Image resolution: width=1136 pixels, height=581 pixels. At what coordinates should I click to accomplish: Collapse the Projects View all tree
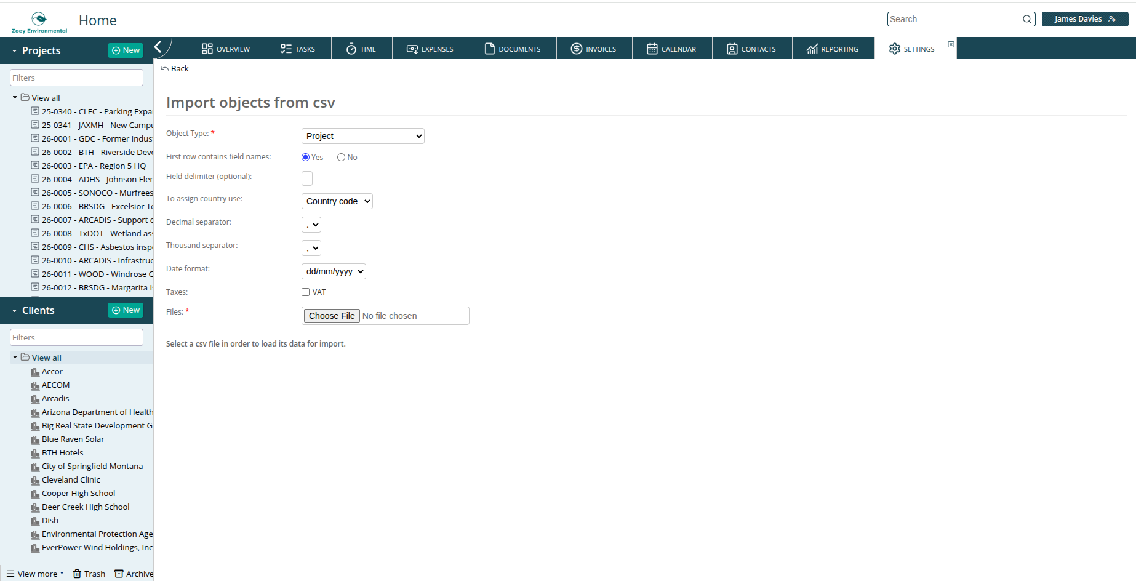point(15,97)
